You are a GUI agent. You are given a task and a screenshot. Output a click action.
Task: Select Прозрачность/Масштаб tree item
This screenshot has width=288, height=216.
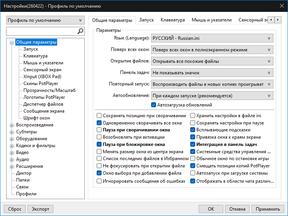(49, 90)
